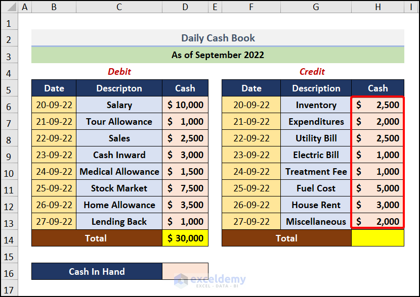Click the Miscellaneous cell
The image size is (420, 297).
(316, 221)
